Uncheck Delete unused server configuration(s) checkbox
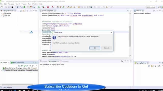 (x=54, y=43)
